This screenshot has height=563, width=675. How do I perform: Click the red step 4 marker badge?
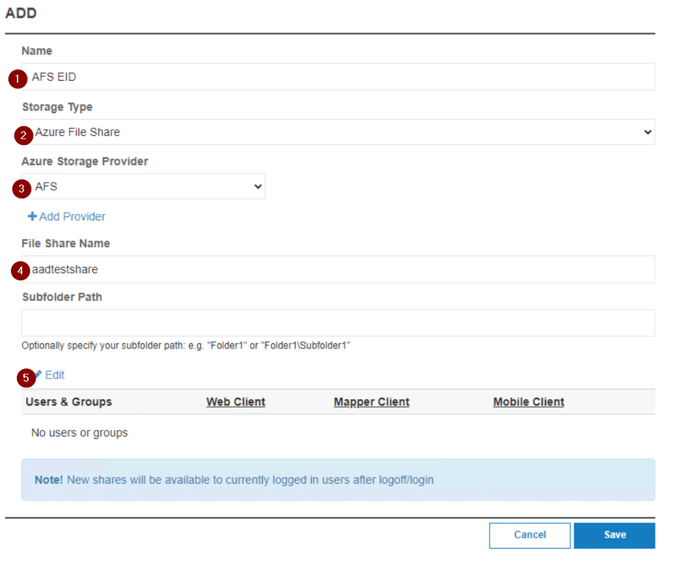(21, 270)
